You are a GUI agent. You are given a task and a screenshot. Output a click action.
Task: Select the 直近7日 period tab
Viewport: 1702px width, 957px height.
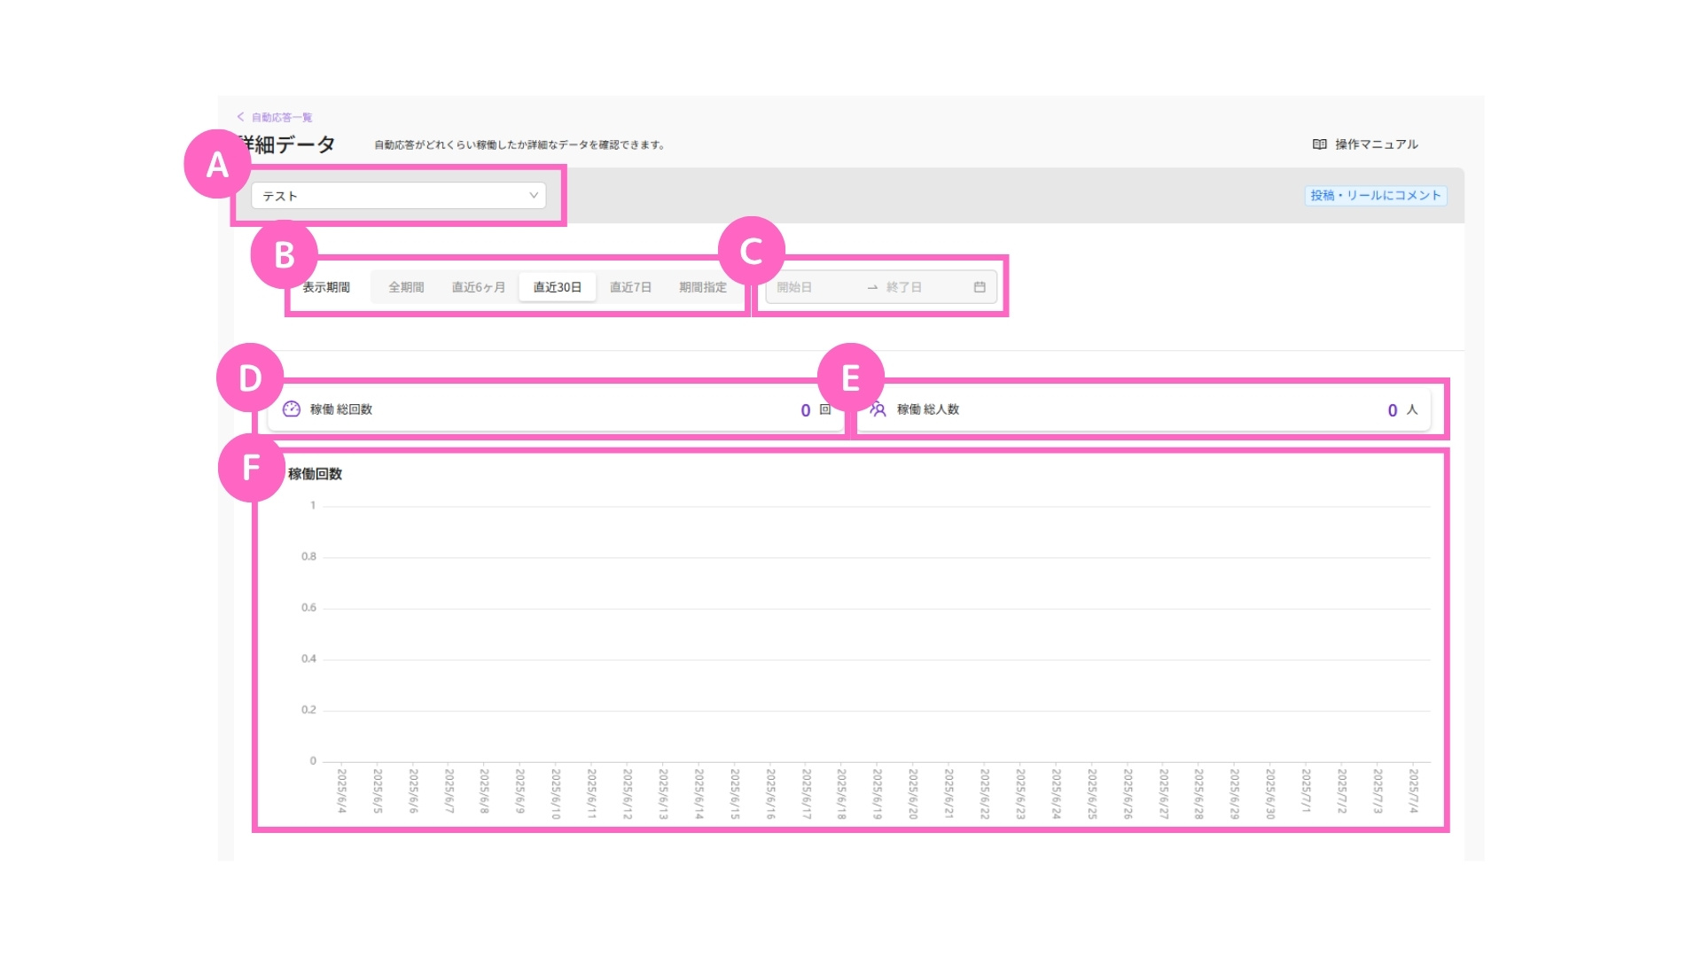[630, 287]
